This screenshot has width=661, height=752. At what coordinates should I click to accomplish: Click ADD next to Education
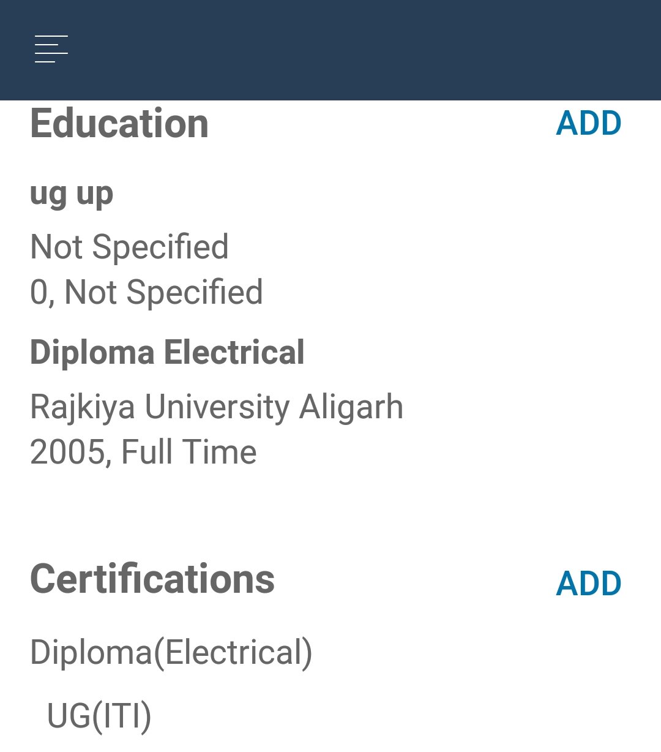click(588, 124)
